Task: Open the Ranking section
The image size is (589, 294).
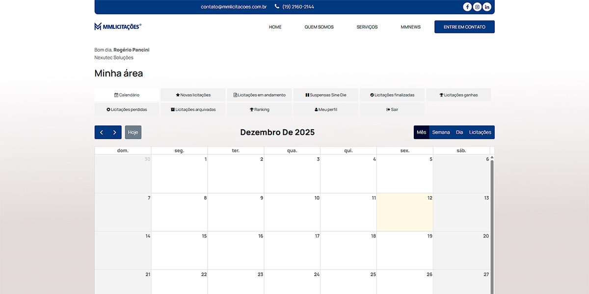Action: point(259,110)
